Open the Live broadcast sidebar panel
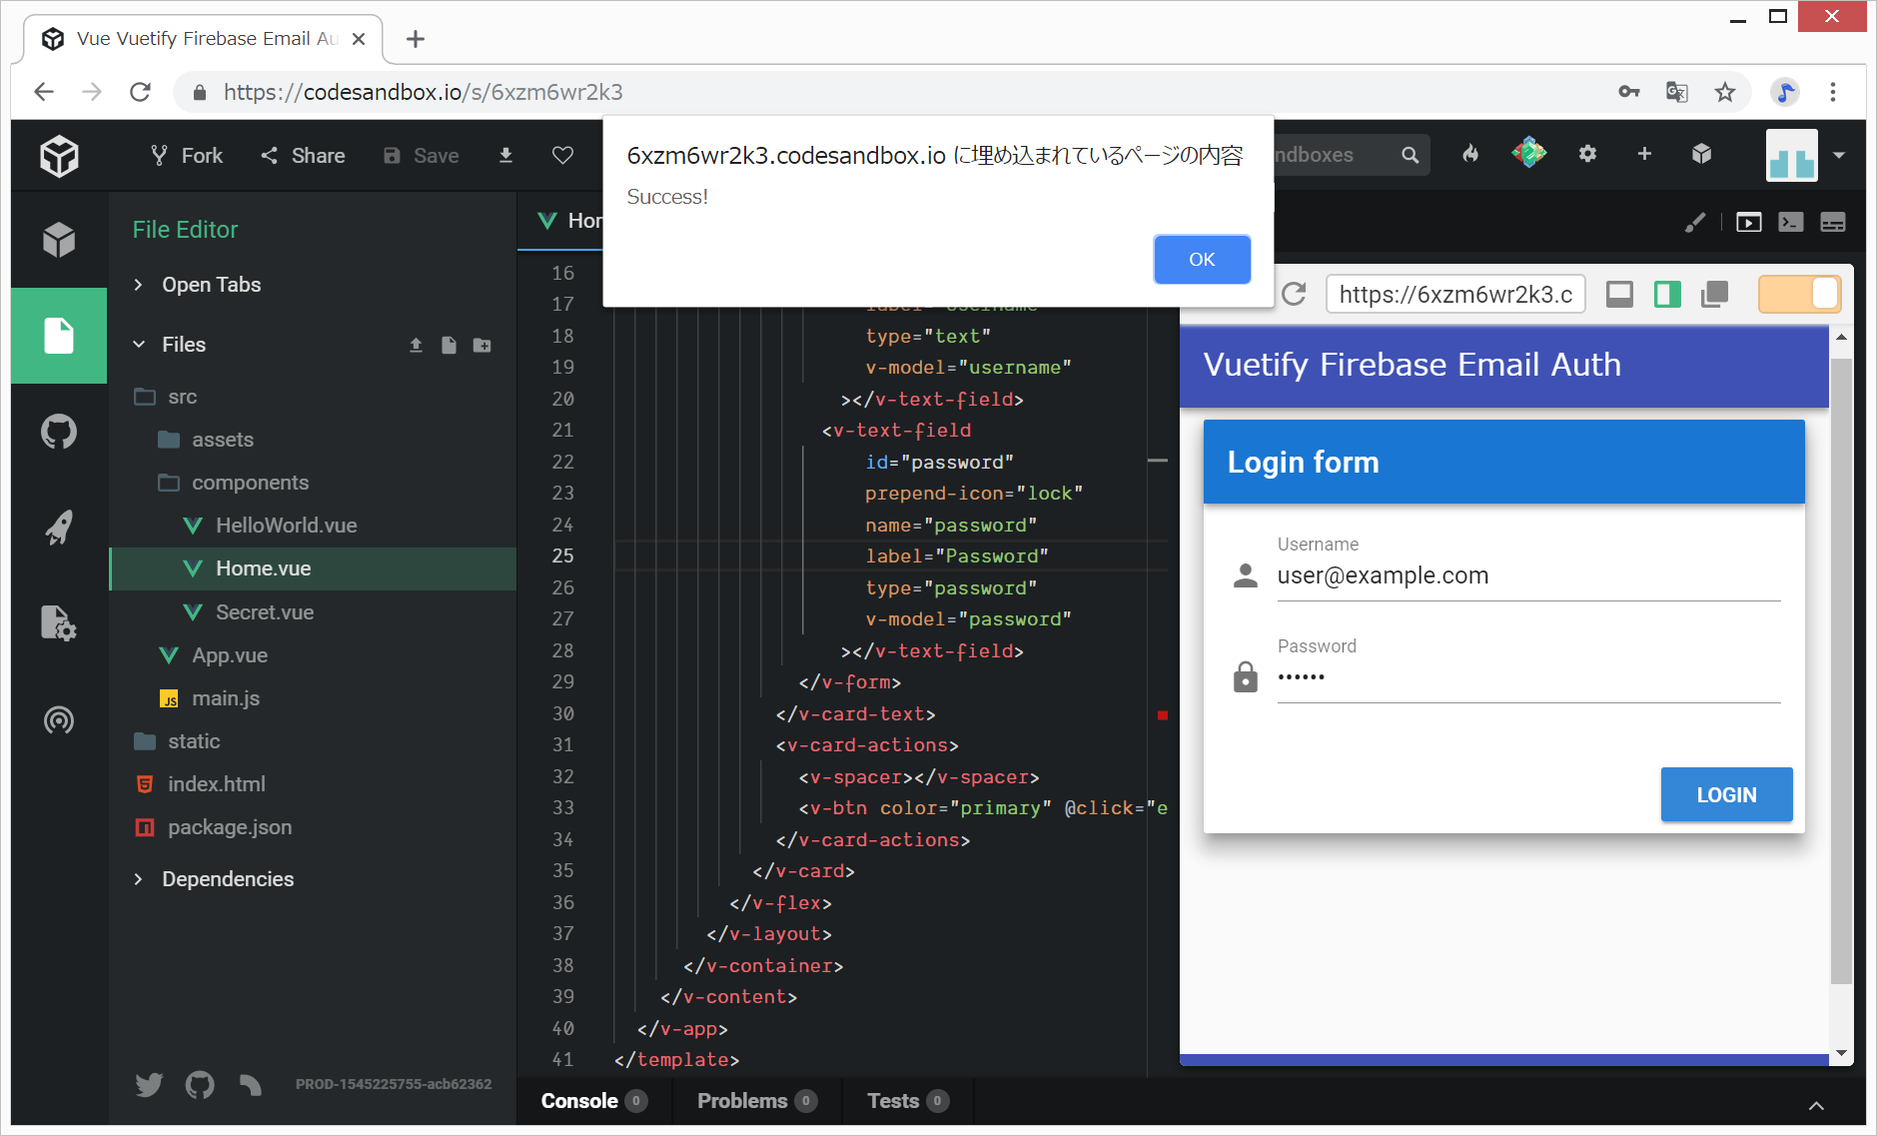 coord(59,719)
